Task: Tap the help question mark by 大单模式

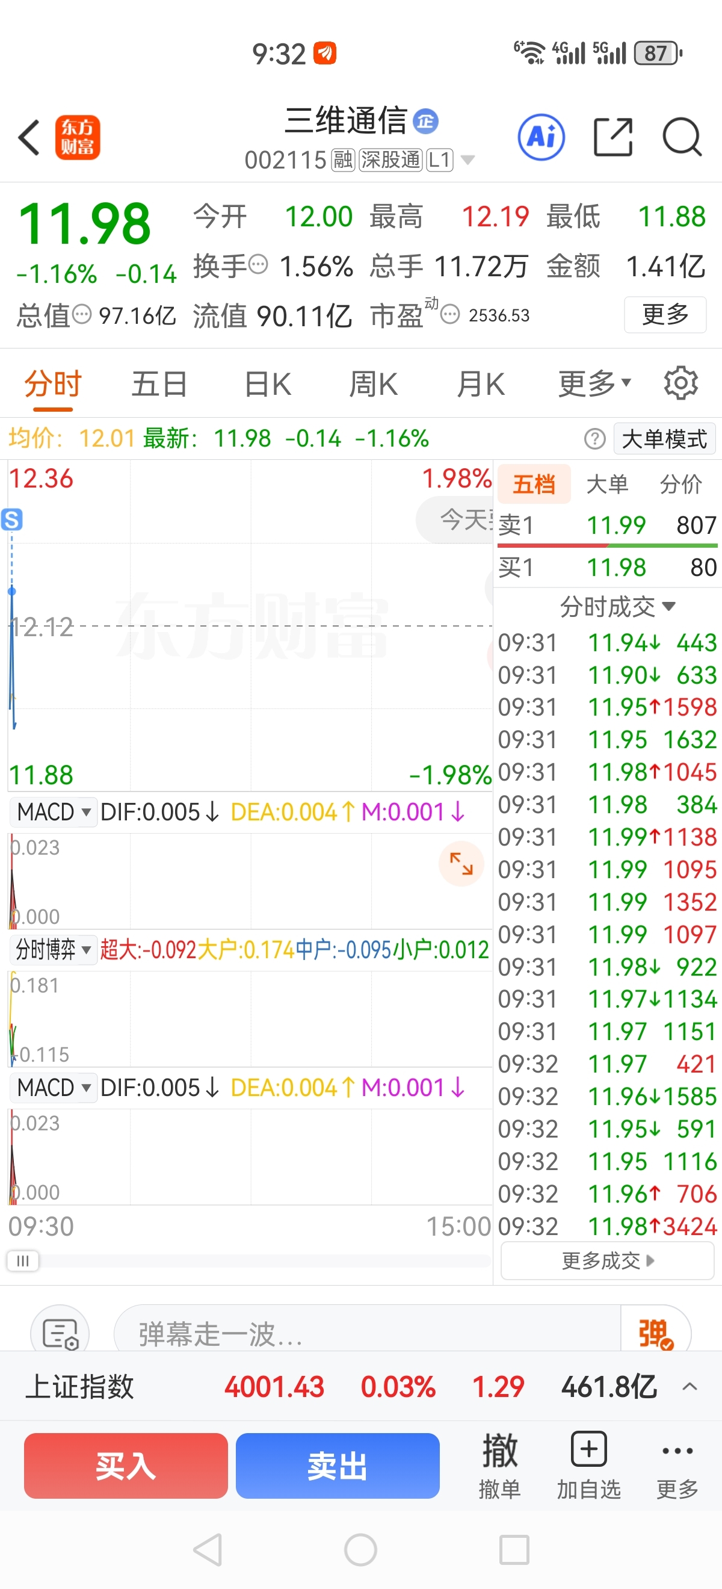Action: pos(594,439)
